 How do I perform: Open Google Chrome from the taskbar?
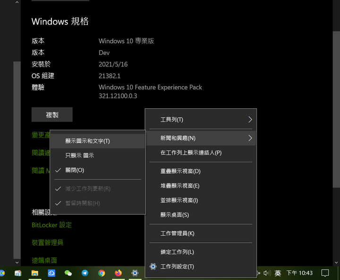coord(102,273)
